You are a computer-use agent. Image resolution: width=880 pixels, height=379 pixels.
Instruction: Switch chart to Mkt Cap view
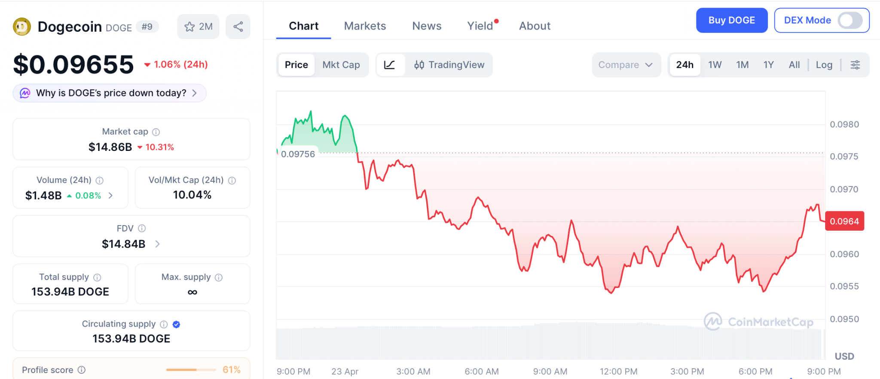(x=341, y=65)
